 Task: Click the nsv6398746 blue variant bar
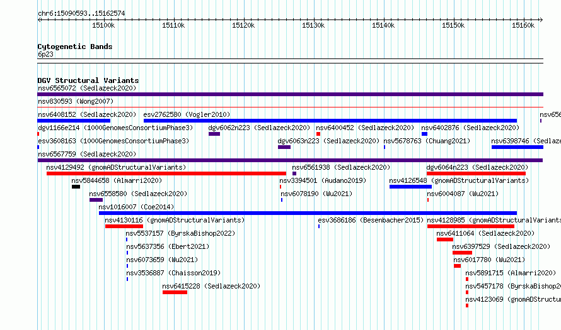point(518,147)
